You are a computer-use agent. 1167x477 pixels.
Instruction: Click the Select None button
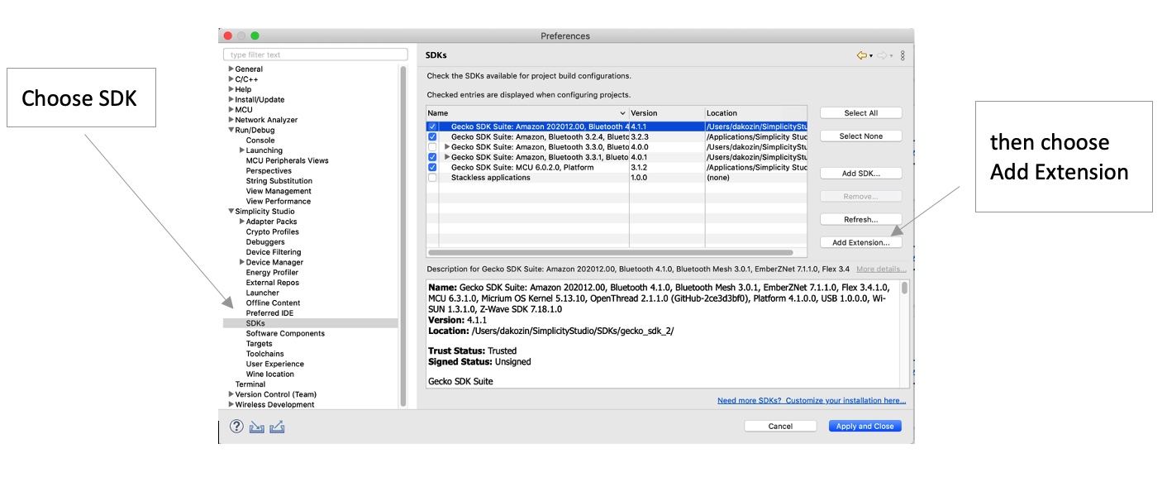coord(860,136)
